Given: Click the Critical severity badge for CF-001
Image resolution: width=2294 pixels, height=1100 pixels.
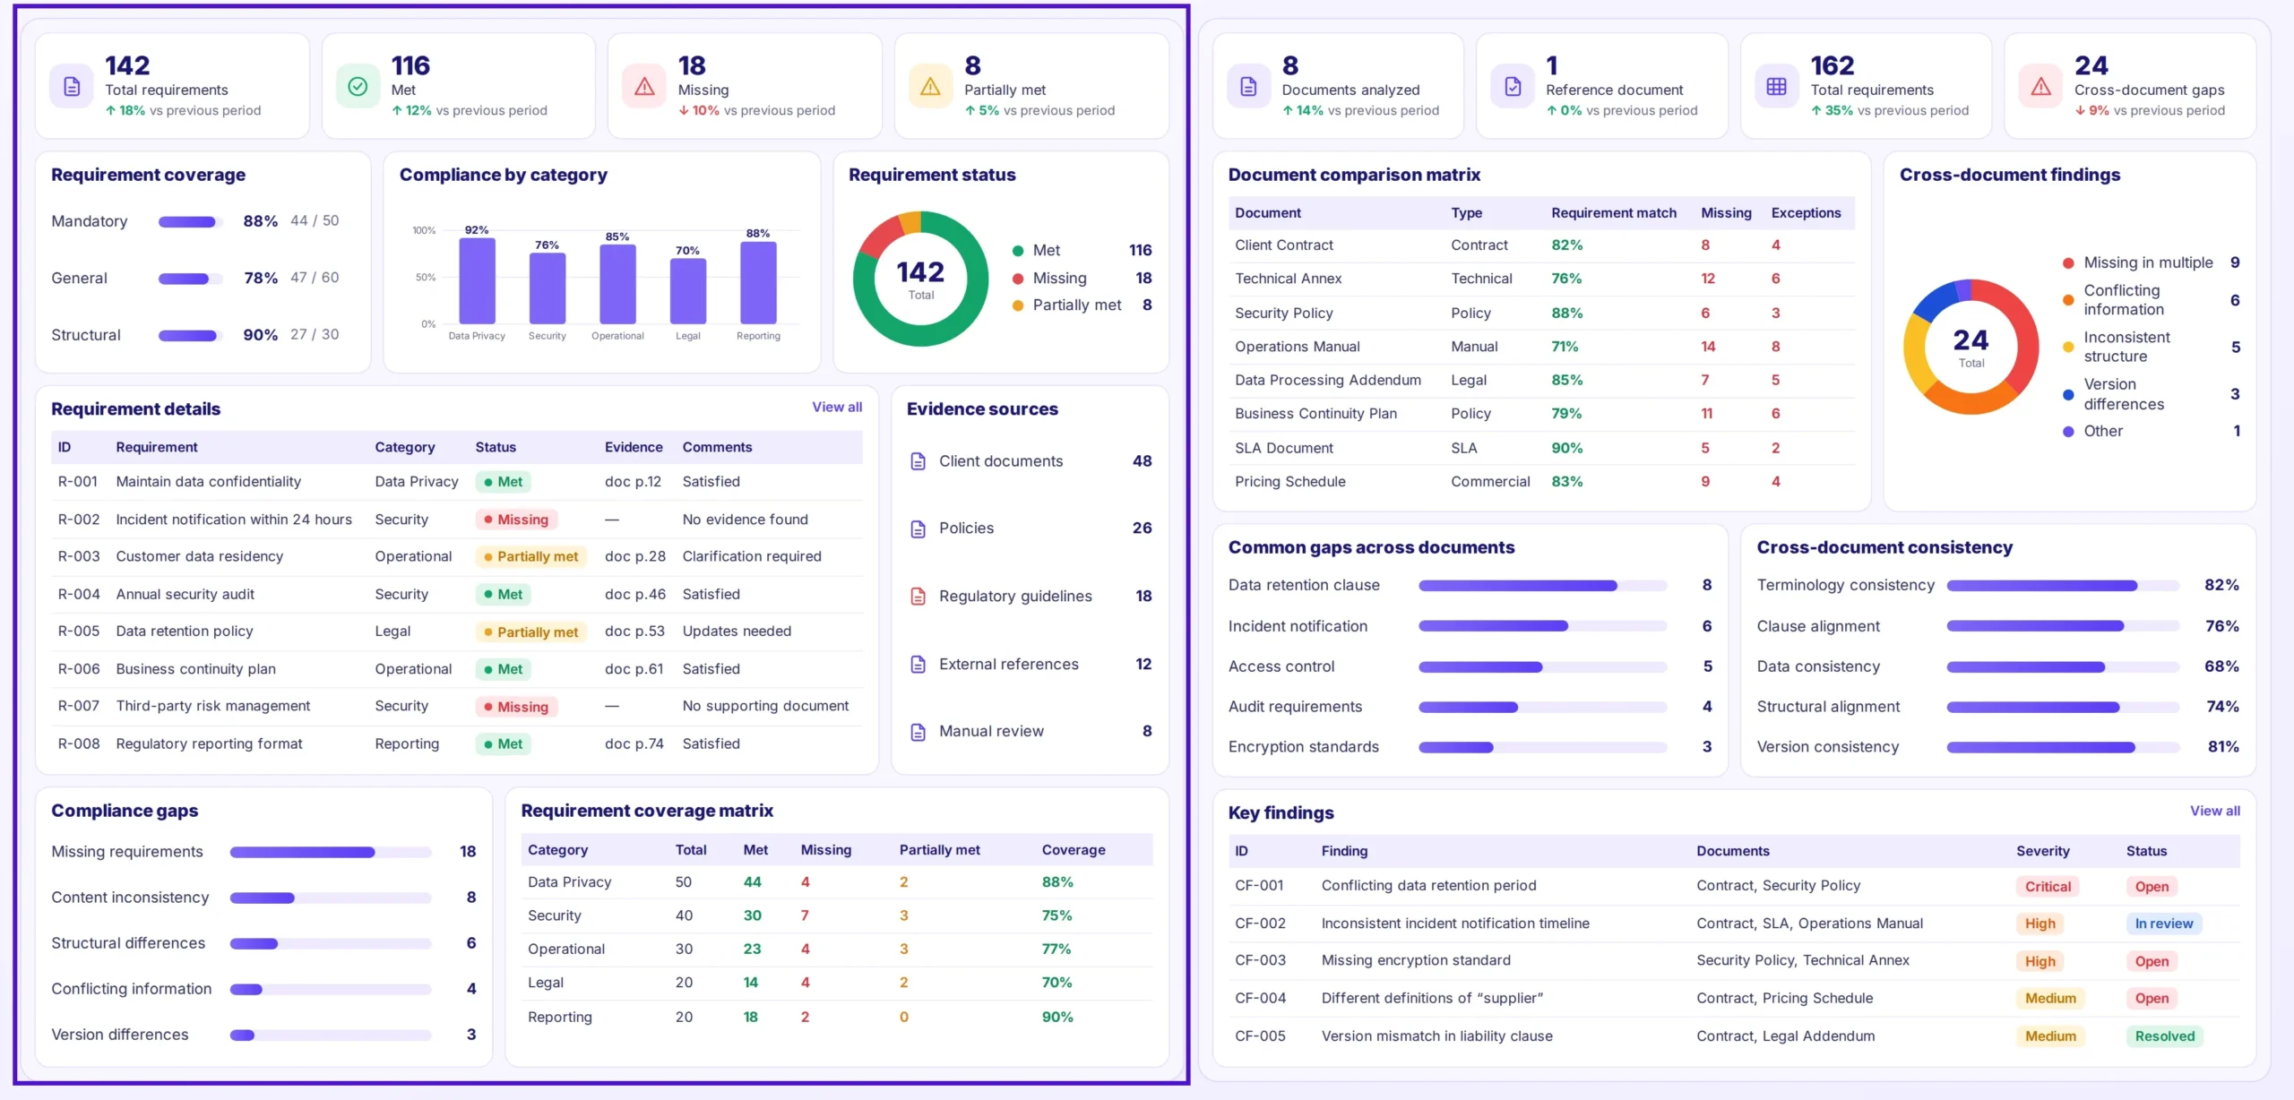Looking at the screenshot, I should coord(2048,887).
